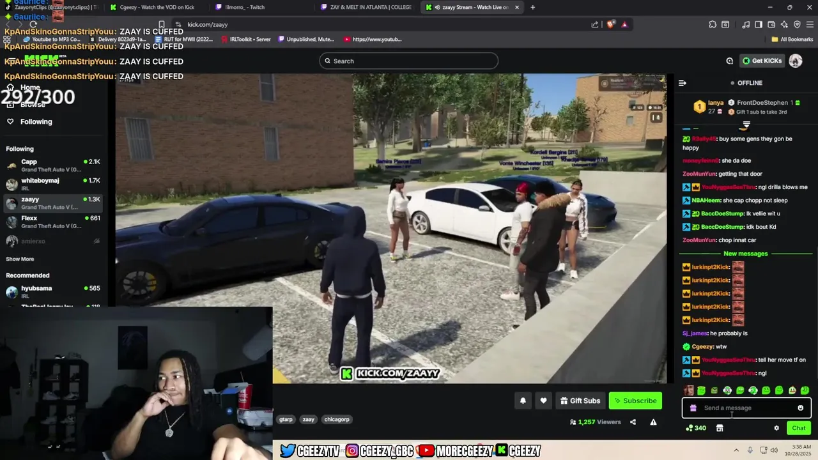Open zaayy channel in Following list
The height and width of the screenshot is (460, 818).
click(53, 203)
